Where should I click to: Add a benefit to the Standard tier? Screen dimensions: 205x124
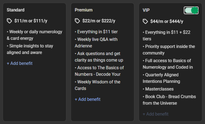[20, 63]
